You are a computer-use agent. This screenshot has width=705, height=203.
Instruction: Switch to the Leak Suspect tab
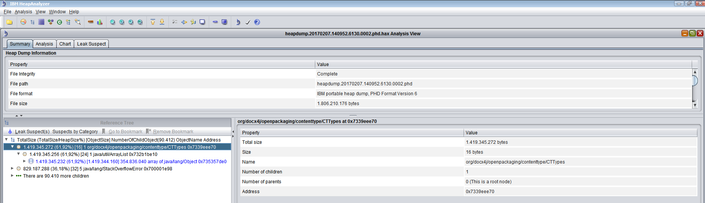92,44
